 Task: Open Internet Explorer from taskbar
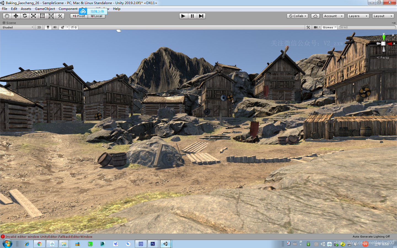point(27,244)
